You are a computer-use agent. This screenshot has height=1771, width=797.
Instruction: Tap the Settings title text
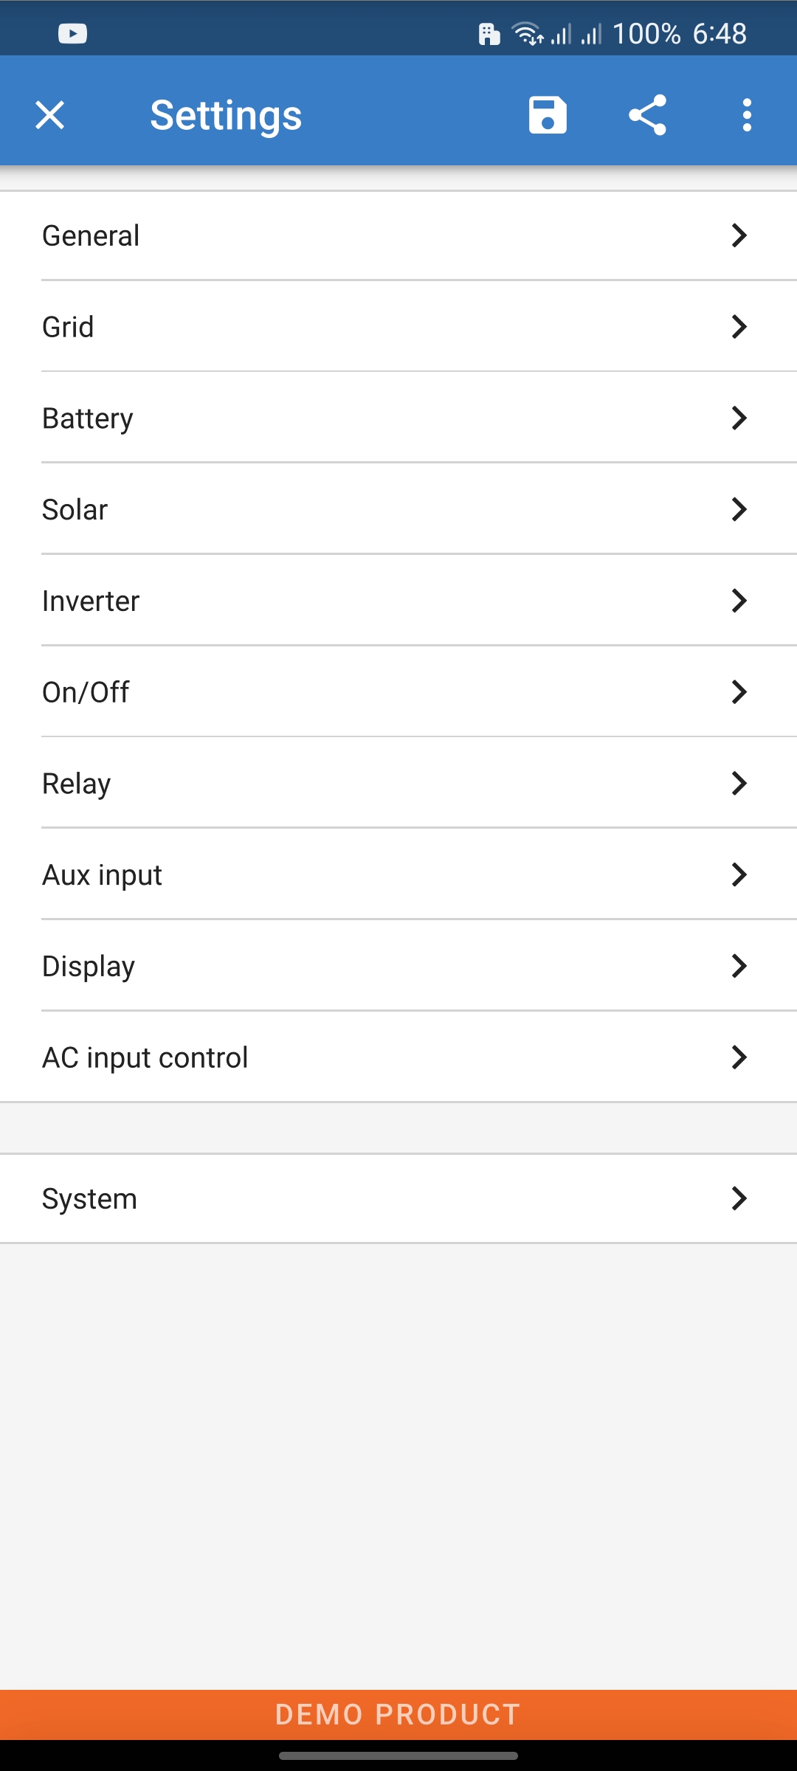click(226, 115)
